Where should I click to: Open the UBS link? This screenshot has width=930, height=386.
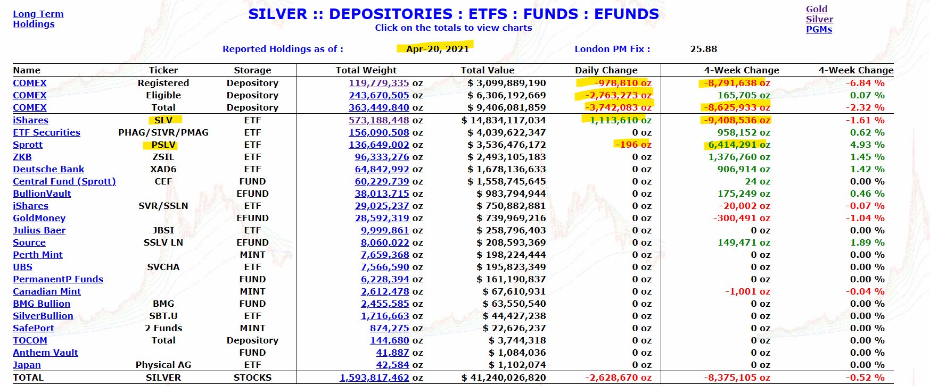point(22,267)
